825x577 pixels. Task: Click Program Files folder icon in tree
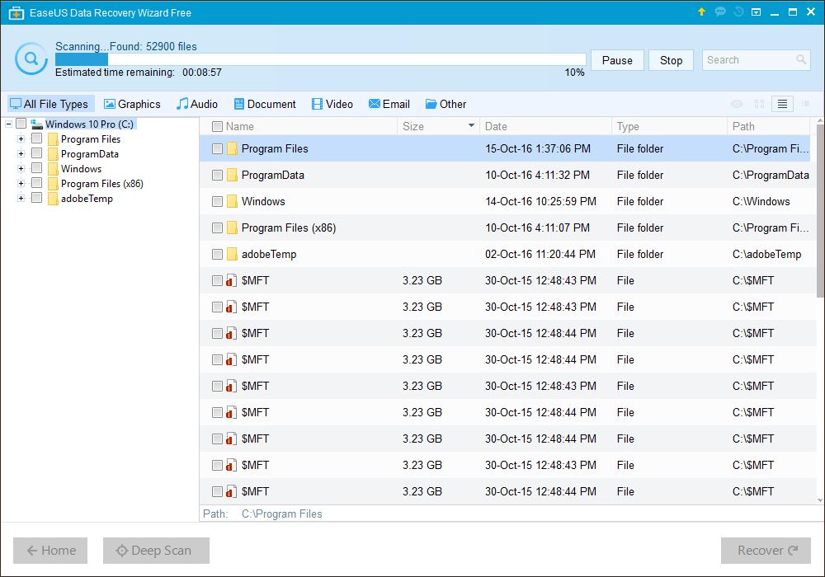53,139
